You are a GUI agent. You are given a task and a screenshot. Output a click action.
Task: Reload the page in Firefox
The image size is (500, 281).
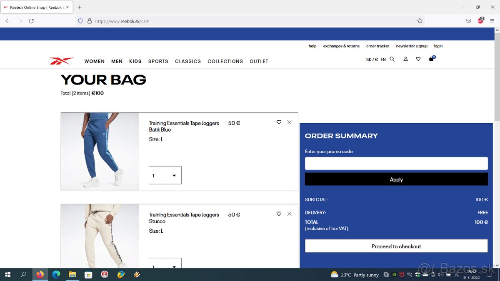click(31, 21)
